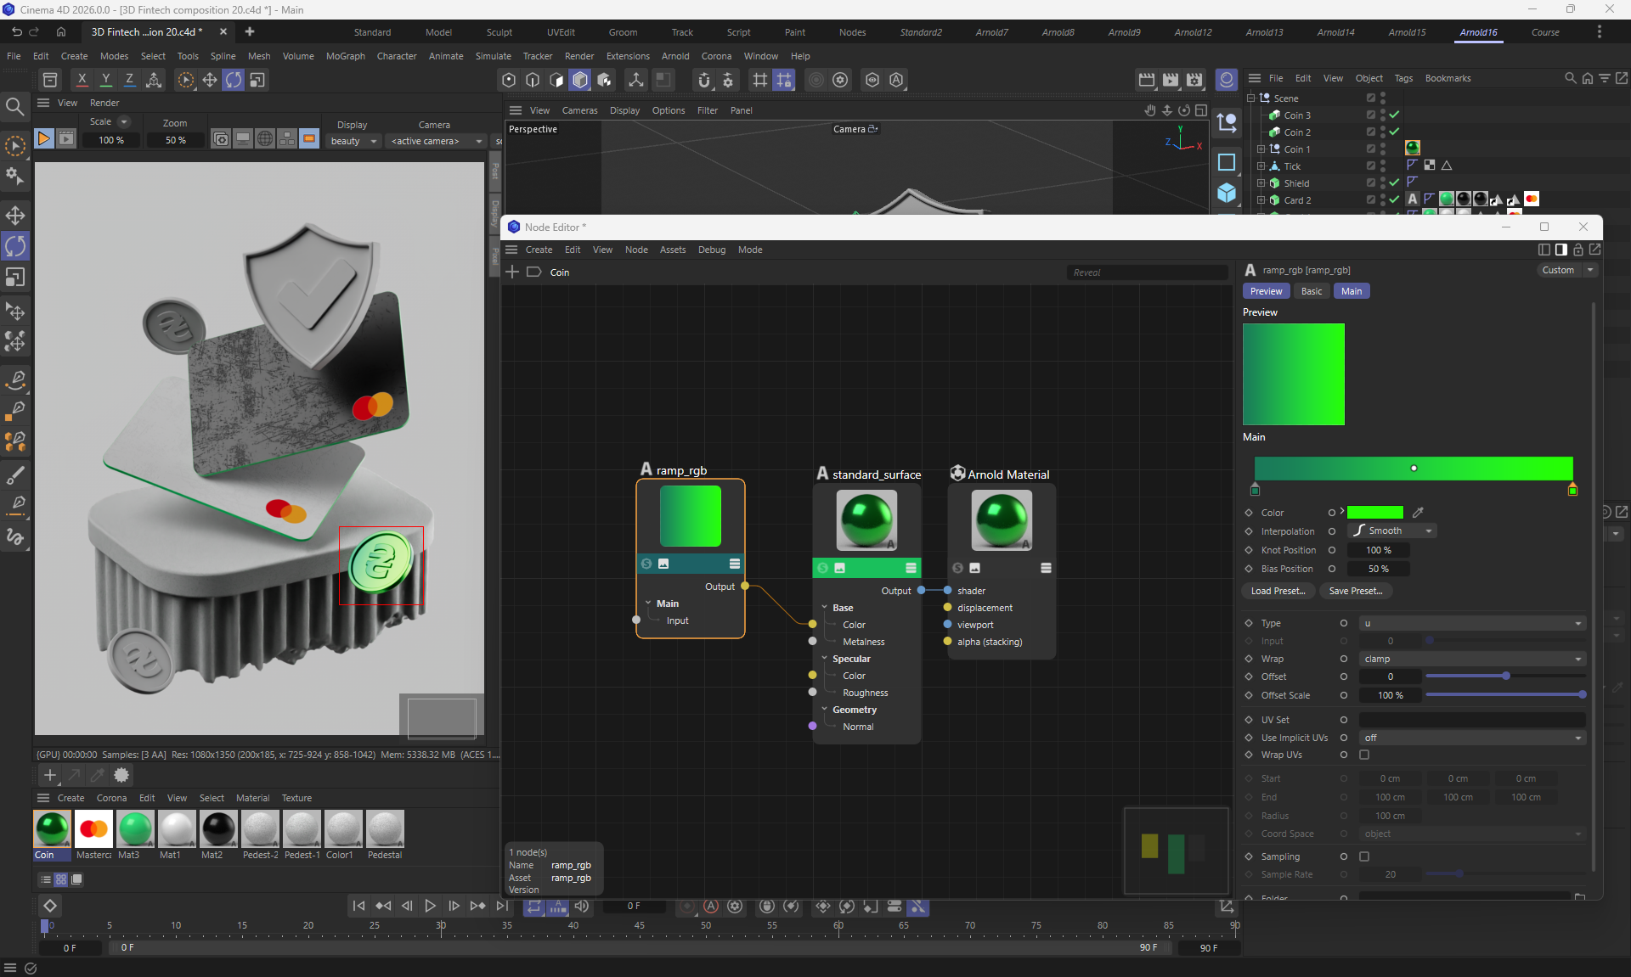Enable the Wrap UVs checkbox
The image size is (1631, 977).
(1364, 755)
